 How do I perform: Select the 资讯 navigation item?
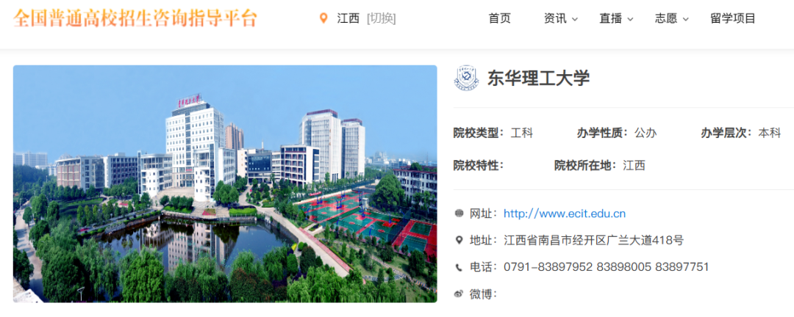pyautogui.click(x=556, y=18)
